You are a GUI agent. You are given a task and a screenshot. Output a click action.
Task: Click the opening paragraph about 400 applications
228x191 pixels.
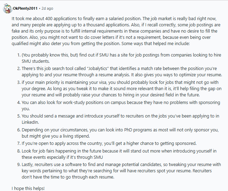pos(116,31)
